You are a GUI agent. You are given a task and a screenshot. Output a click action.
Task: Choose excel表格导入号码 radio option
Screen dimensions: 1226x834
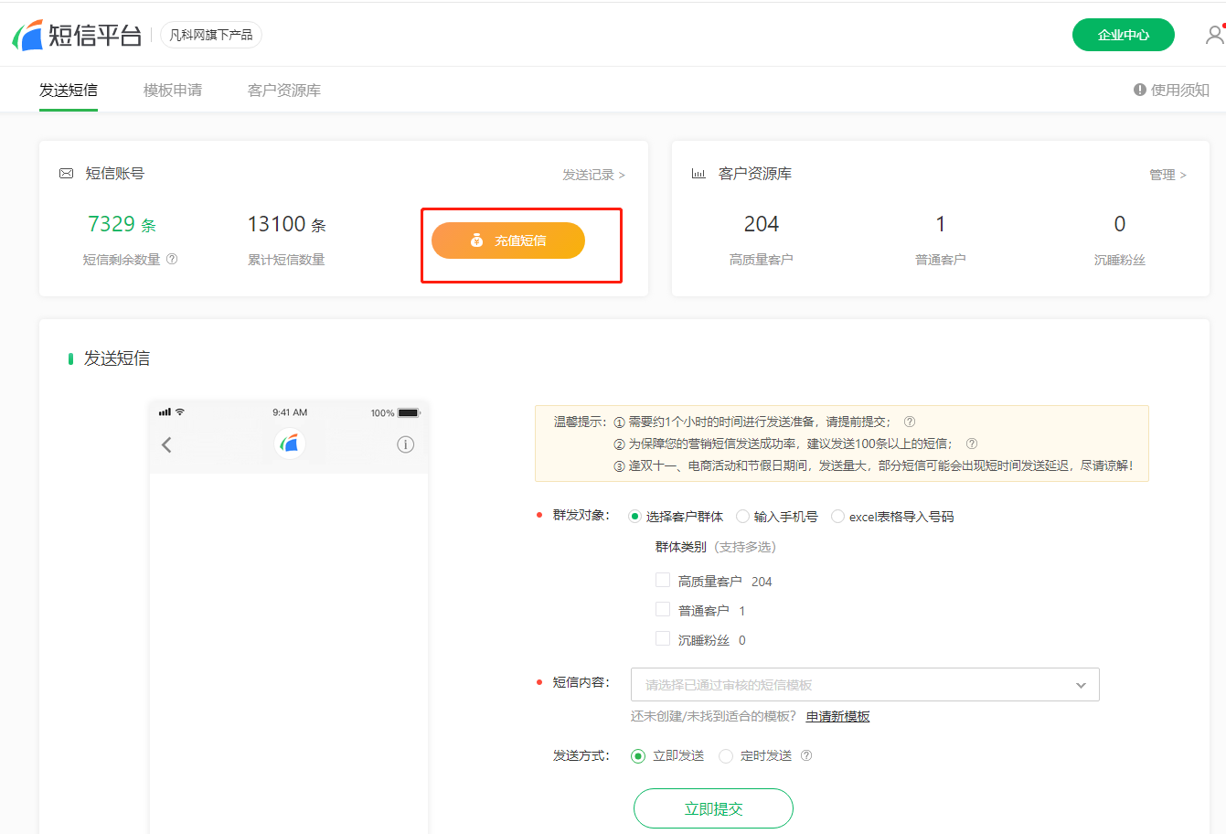pyautogui.click(x=837, y=517)
